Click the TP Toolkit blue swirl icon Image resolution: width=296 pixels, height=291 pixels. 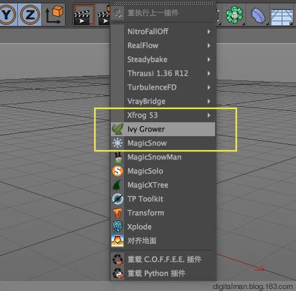117,199
